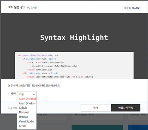The width and height of the screenshot is (148, 130).
Task: Click the 티스토리 creator name
Action: point(136,8)
